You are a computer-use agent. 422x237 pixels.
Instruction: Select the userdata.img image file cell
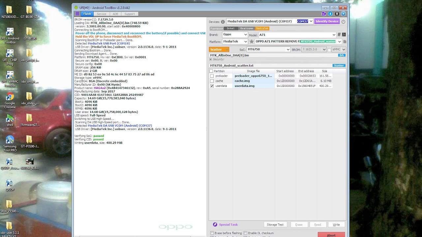[254, 86]
